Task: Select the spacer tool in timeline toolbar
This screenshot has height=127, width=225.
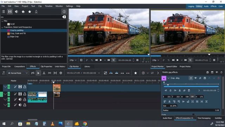Action: tap(50, 73)
